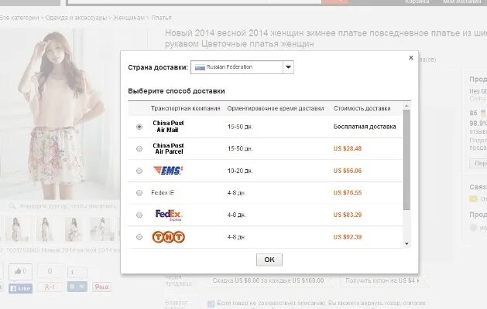Screen dimensions: 487x309
Task: Open the main dress product photo
Action: pyautogui.click(x=59, y=114)
